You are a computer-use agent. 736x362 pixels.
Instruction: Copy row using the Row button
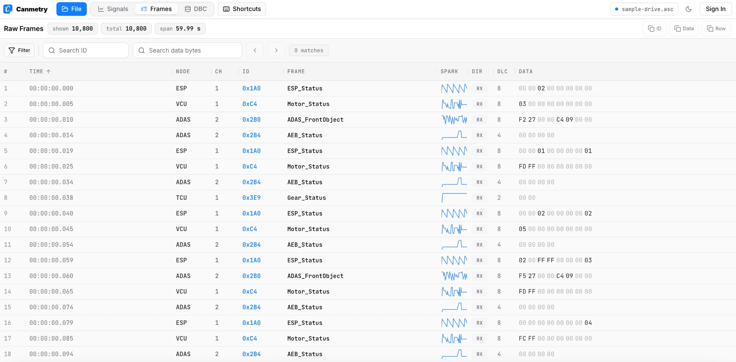[x=716, y=29]
